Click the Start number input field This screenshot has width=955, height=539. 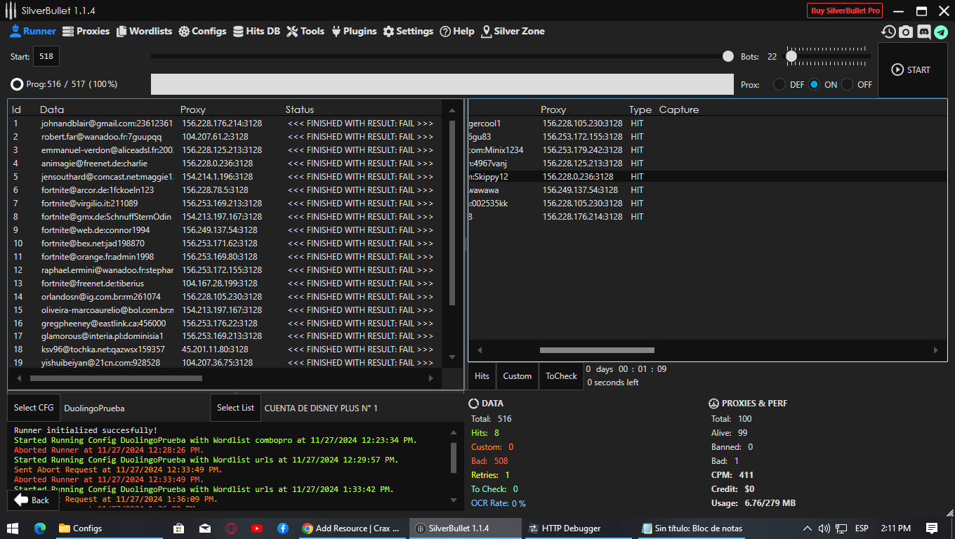[46, 57]
